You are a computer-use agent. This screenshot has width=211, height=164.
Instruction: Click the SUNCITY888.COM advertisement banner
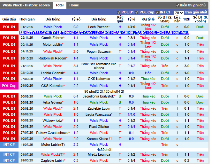104,33
